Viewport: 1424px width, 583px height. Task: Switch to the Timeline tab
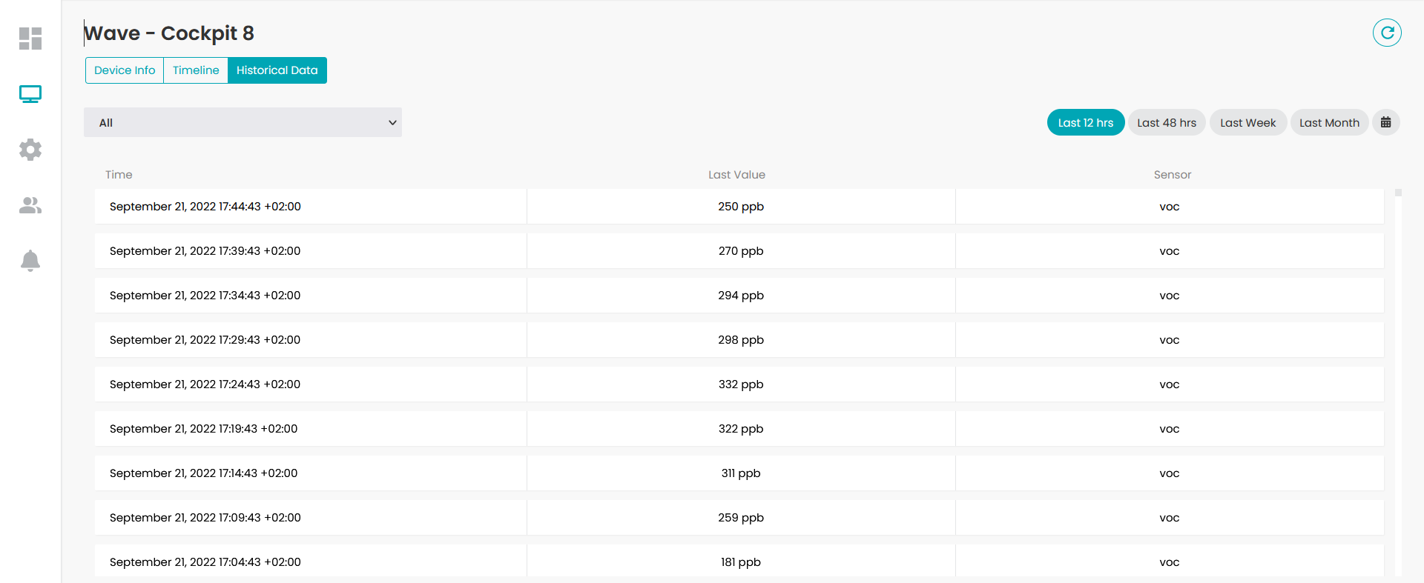point(196,70)
